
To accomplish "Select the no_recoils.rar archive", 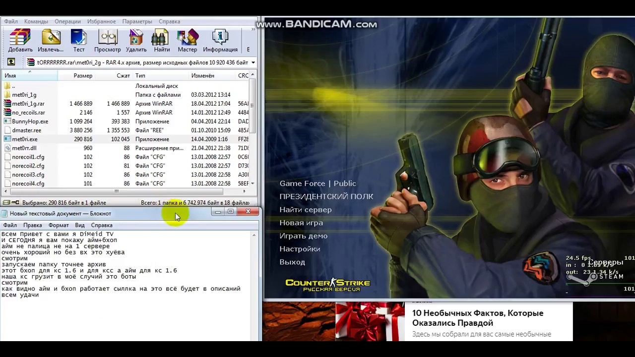I will click(x=126, y=113).
